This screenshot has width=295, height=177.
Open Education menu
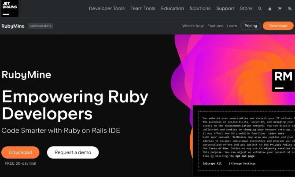(x=172, y=8)
